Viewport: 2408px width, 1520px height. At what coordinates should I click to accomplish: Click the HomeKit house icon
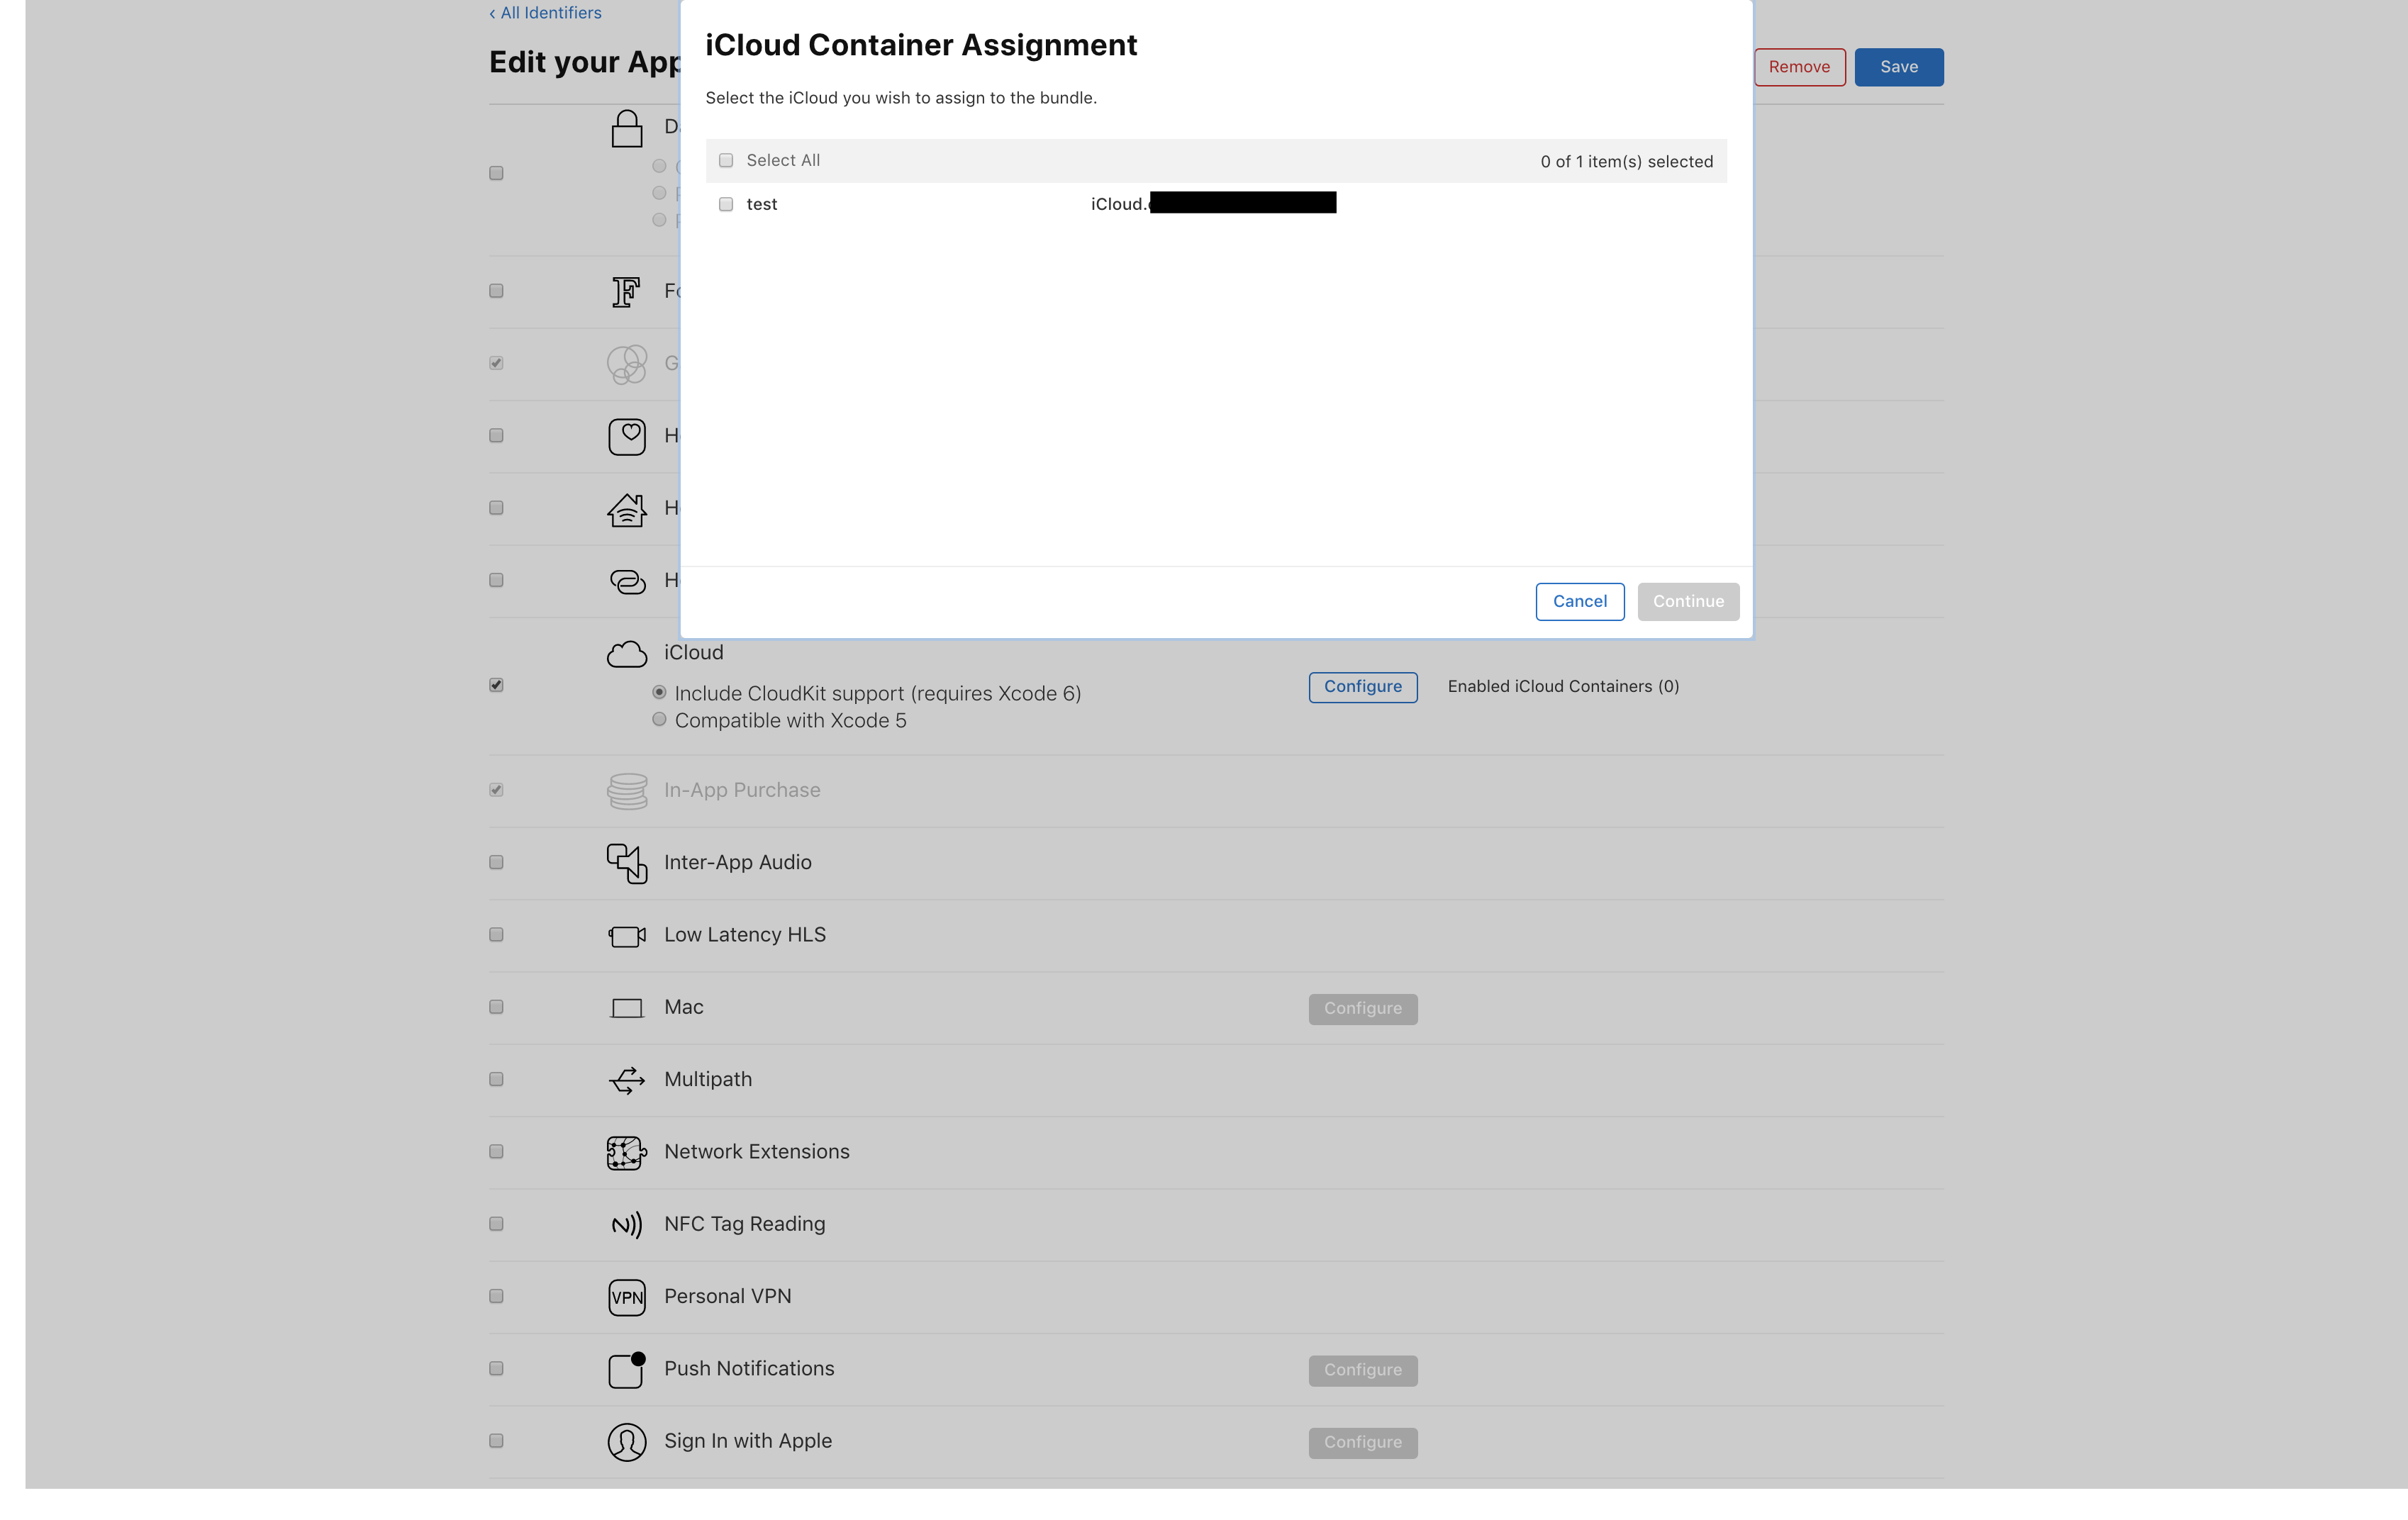coord(627,509)
